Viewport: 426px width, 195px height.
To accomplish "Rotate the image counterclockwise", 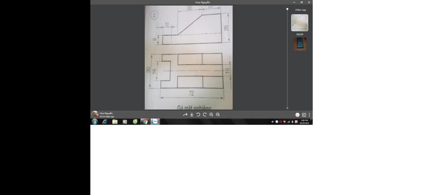I will pyautogui.click(x=198, y=115).
